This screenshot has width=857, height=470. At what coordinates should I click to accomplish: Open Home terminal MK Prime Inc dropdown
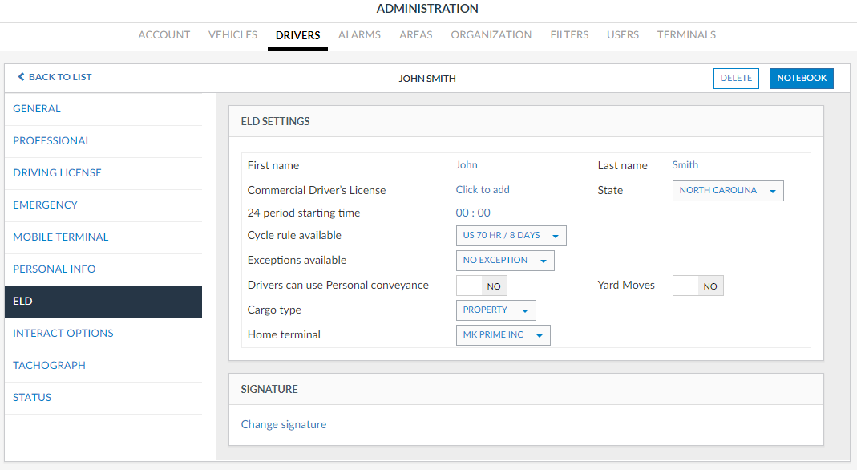503,335
